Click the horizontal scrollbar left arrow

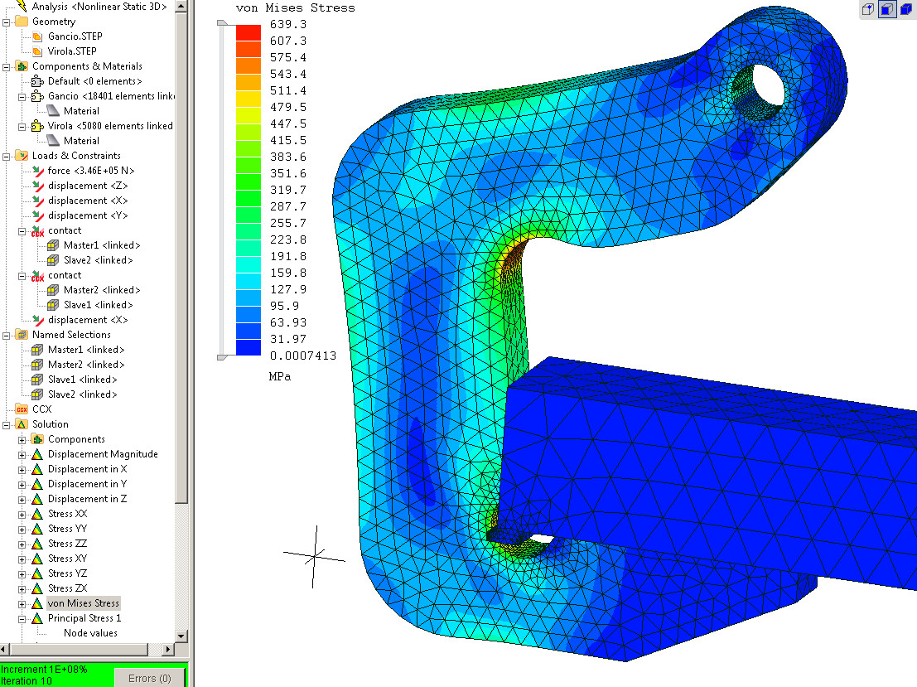[4, 649]
